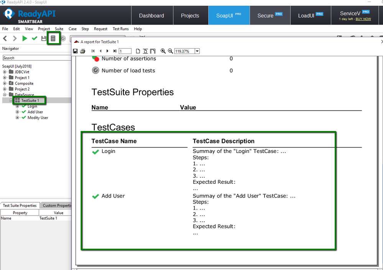Open the Suite menu

click(x=59, y=29)
